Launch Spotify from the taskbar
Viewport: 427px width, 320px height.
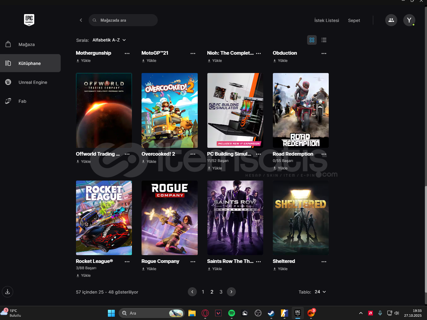[231, 313]
